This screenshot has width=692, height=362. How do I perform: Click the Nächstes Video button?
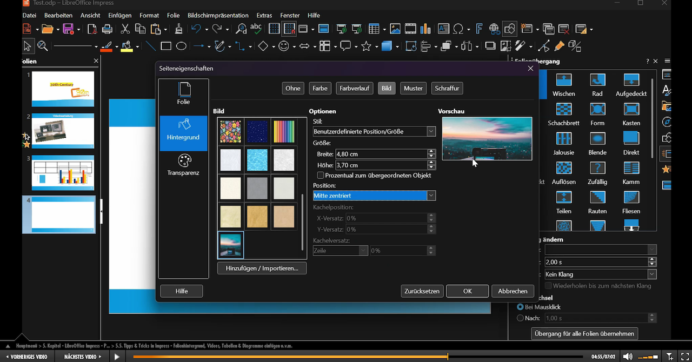(x=83, y=357)
